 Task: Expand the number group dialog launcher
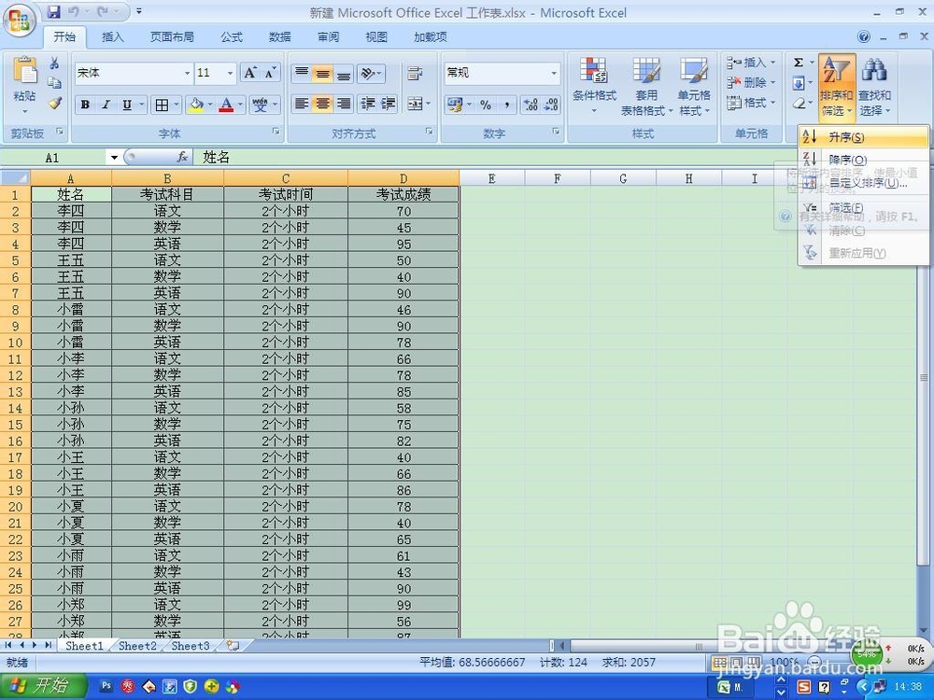[557, 131]
